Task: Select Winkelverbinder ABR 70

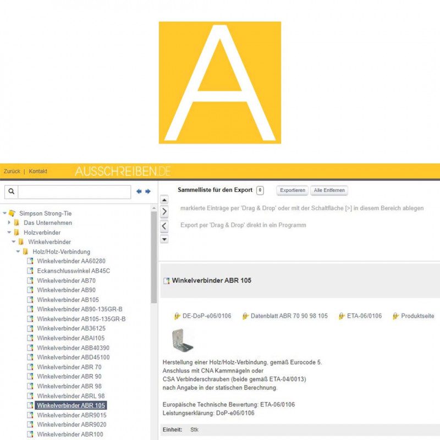Action: (x=69, y=367)
